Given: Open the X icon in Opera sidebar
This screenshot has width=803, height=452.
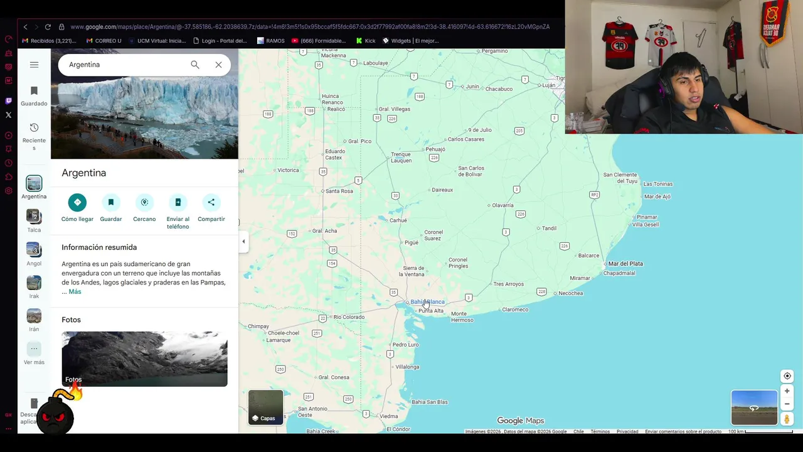Looking at the screenshot, I should (8, 115).
